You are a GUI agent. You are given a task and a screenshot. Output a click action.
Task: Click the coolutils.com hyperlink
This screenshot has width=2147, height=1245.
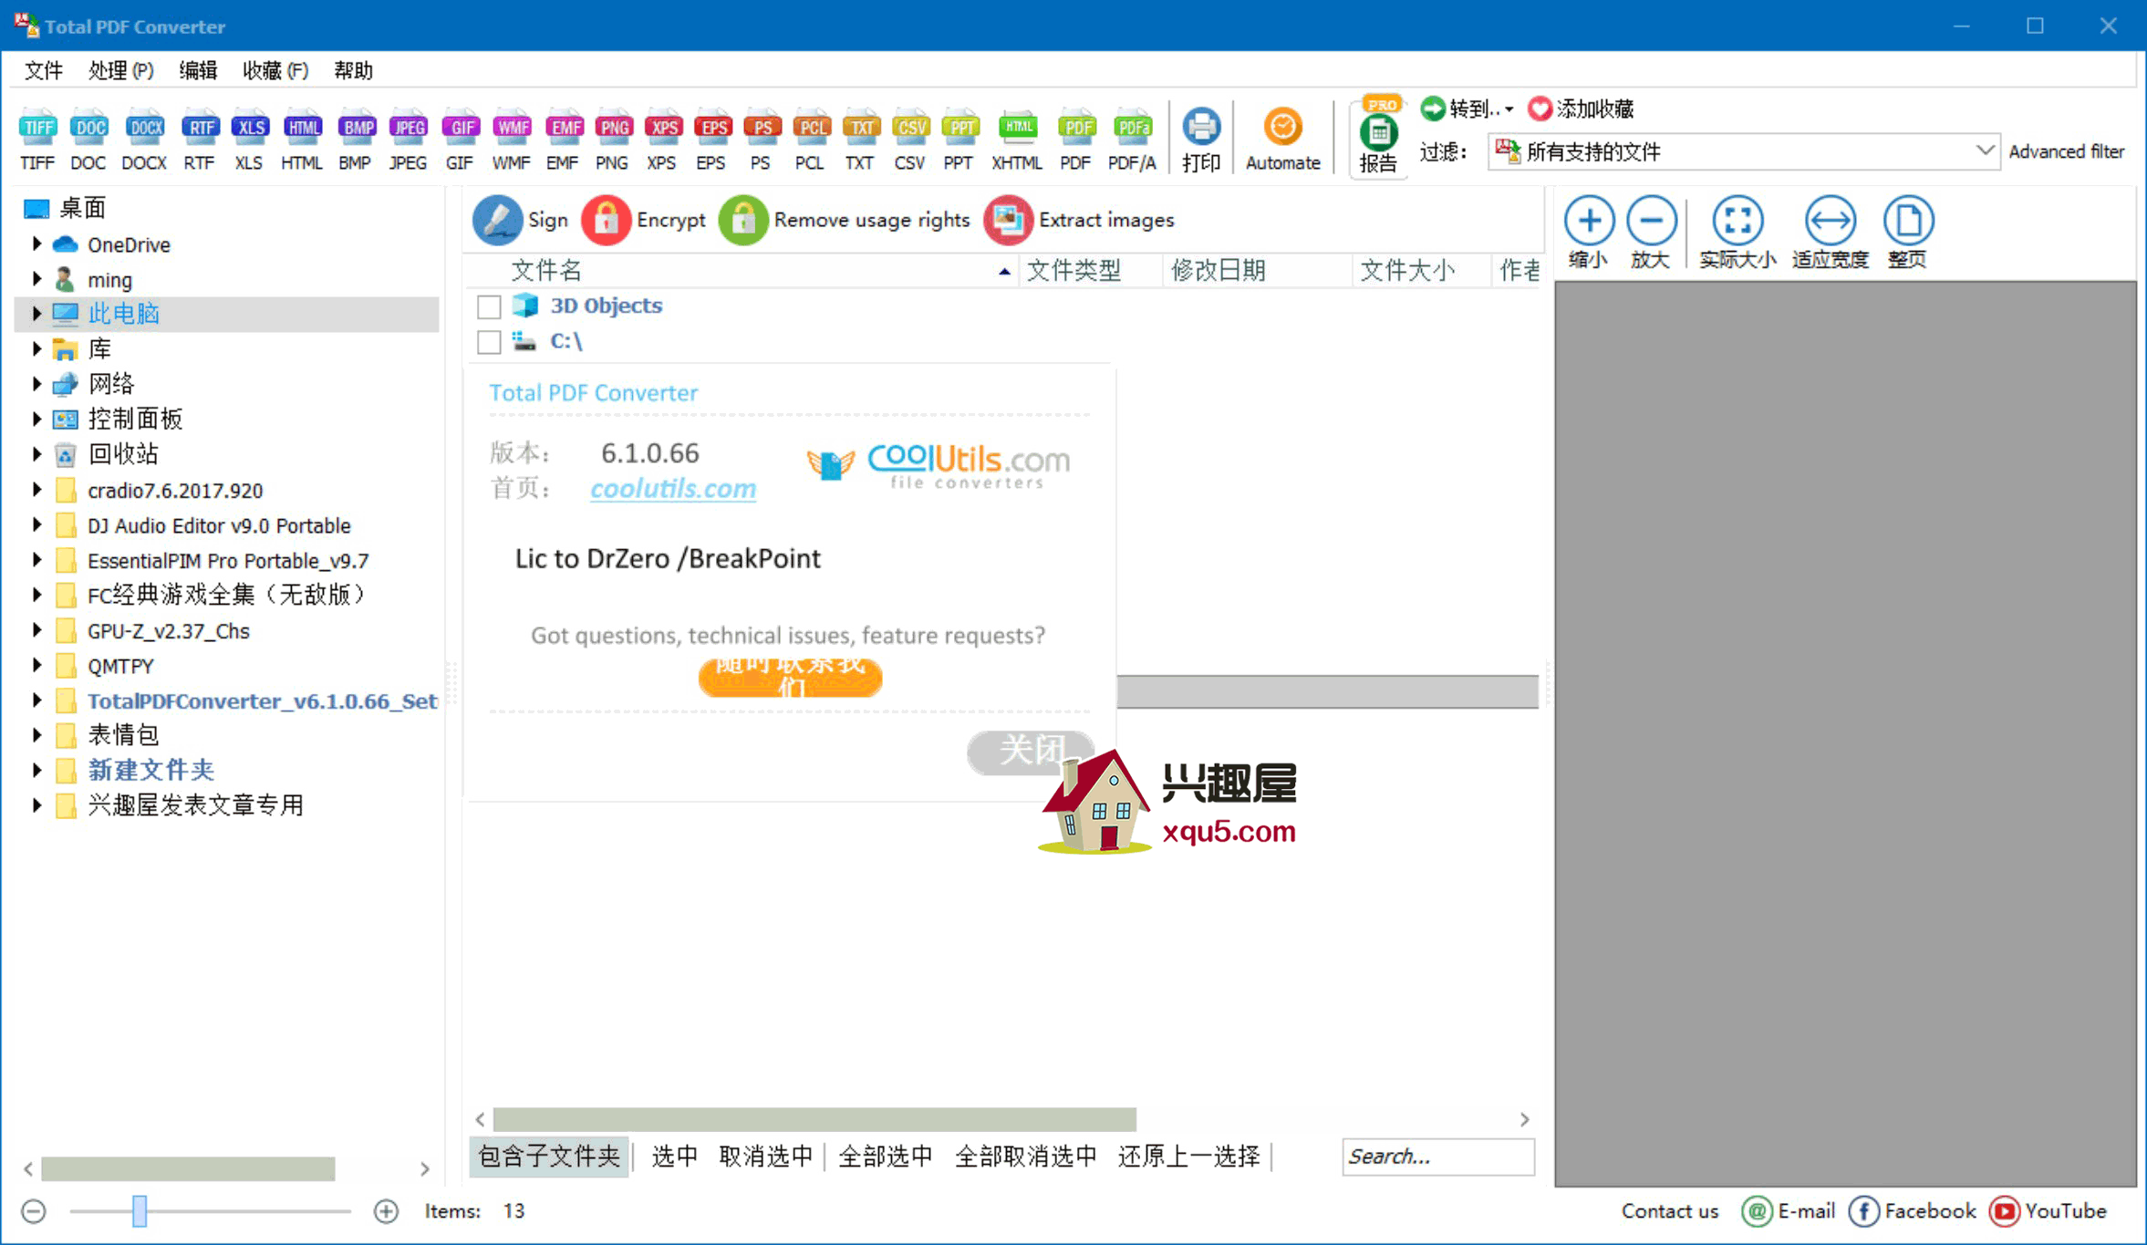pos(673,488)
